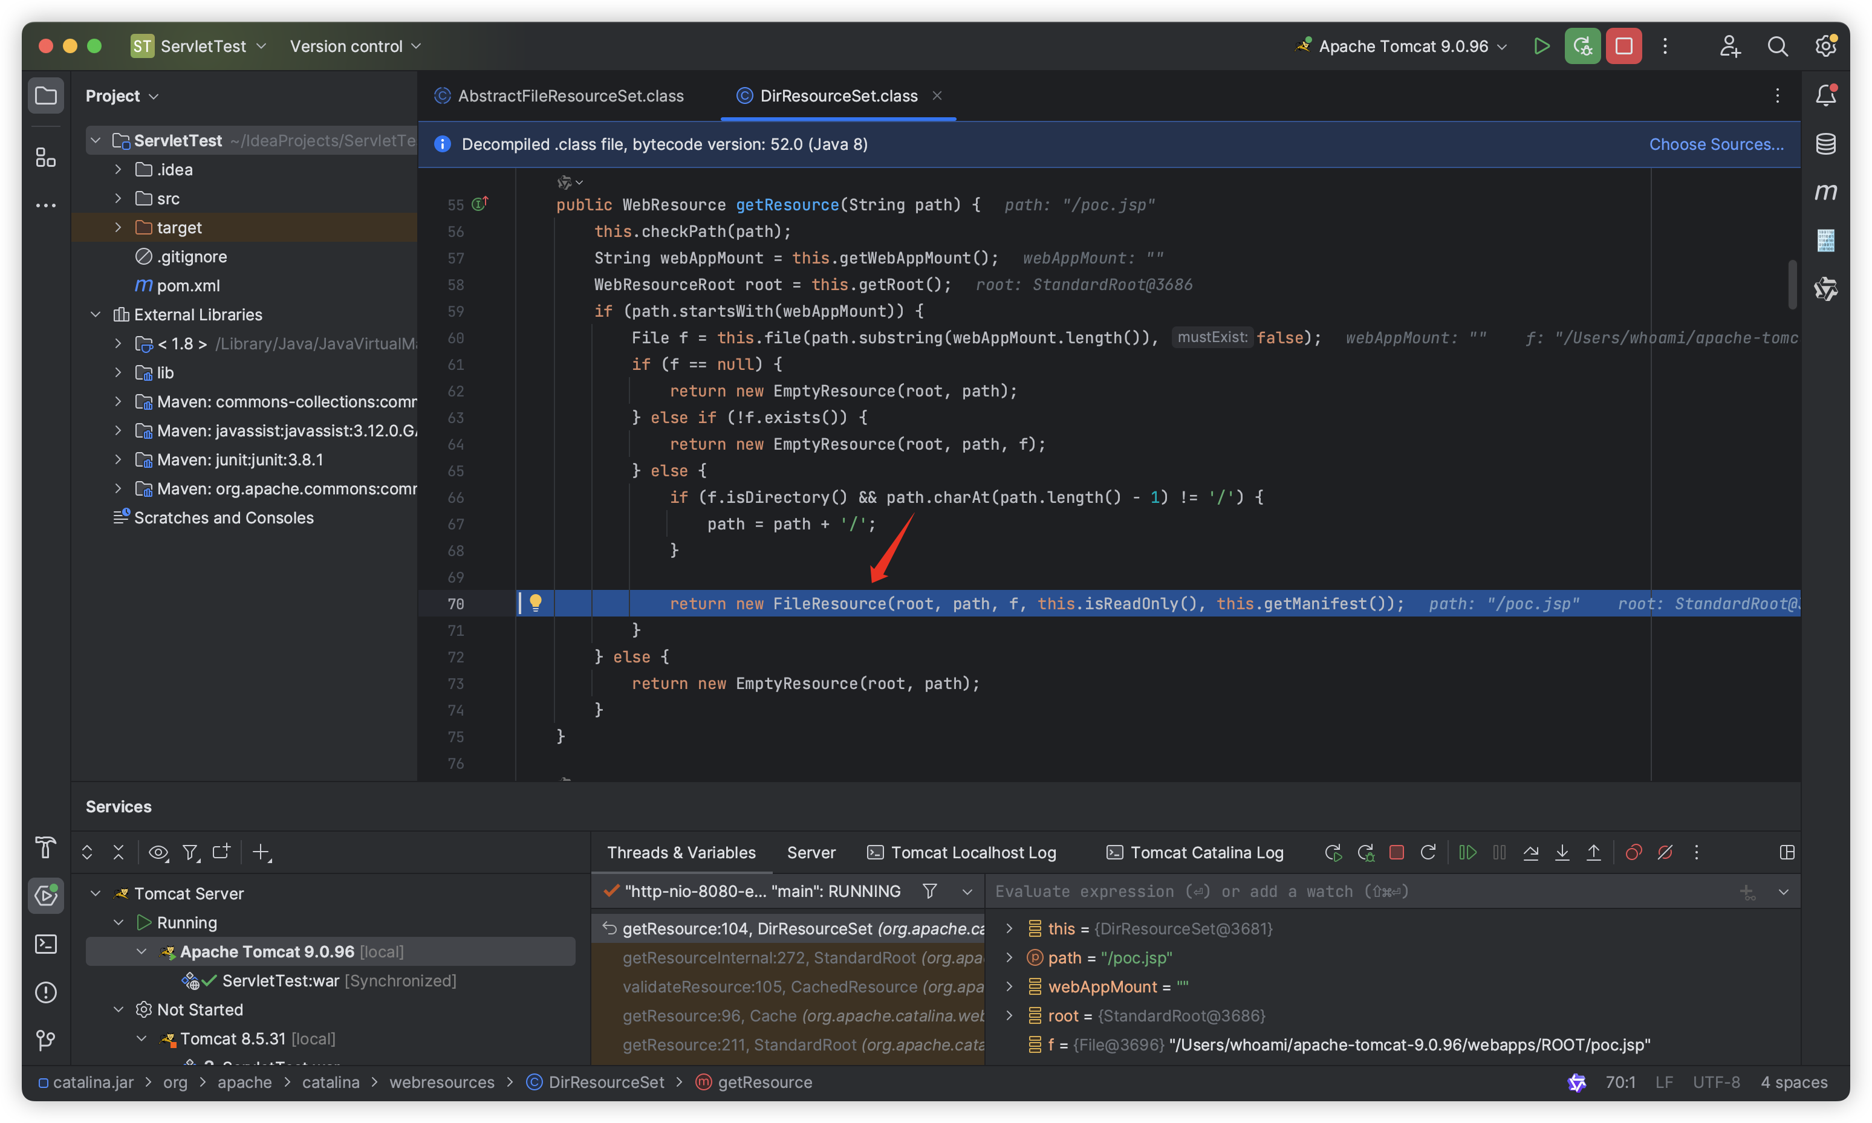Open the Server tab
The height and width of the screenshot is (1123, 1872).
coord(811,852)
